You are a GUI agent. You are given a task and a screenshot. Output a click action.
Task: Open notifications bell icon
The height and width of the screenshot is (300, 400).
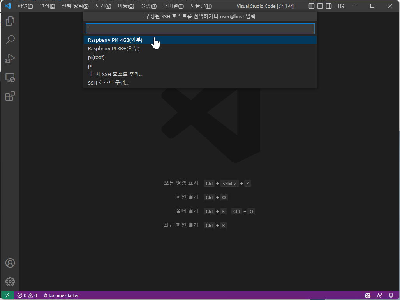(x=391, y=296)
